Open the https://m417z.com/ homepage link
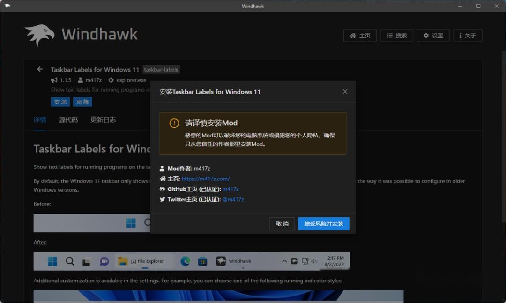This screenshot has width=506, height=303. [x=206, y=179]
